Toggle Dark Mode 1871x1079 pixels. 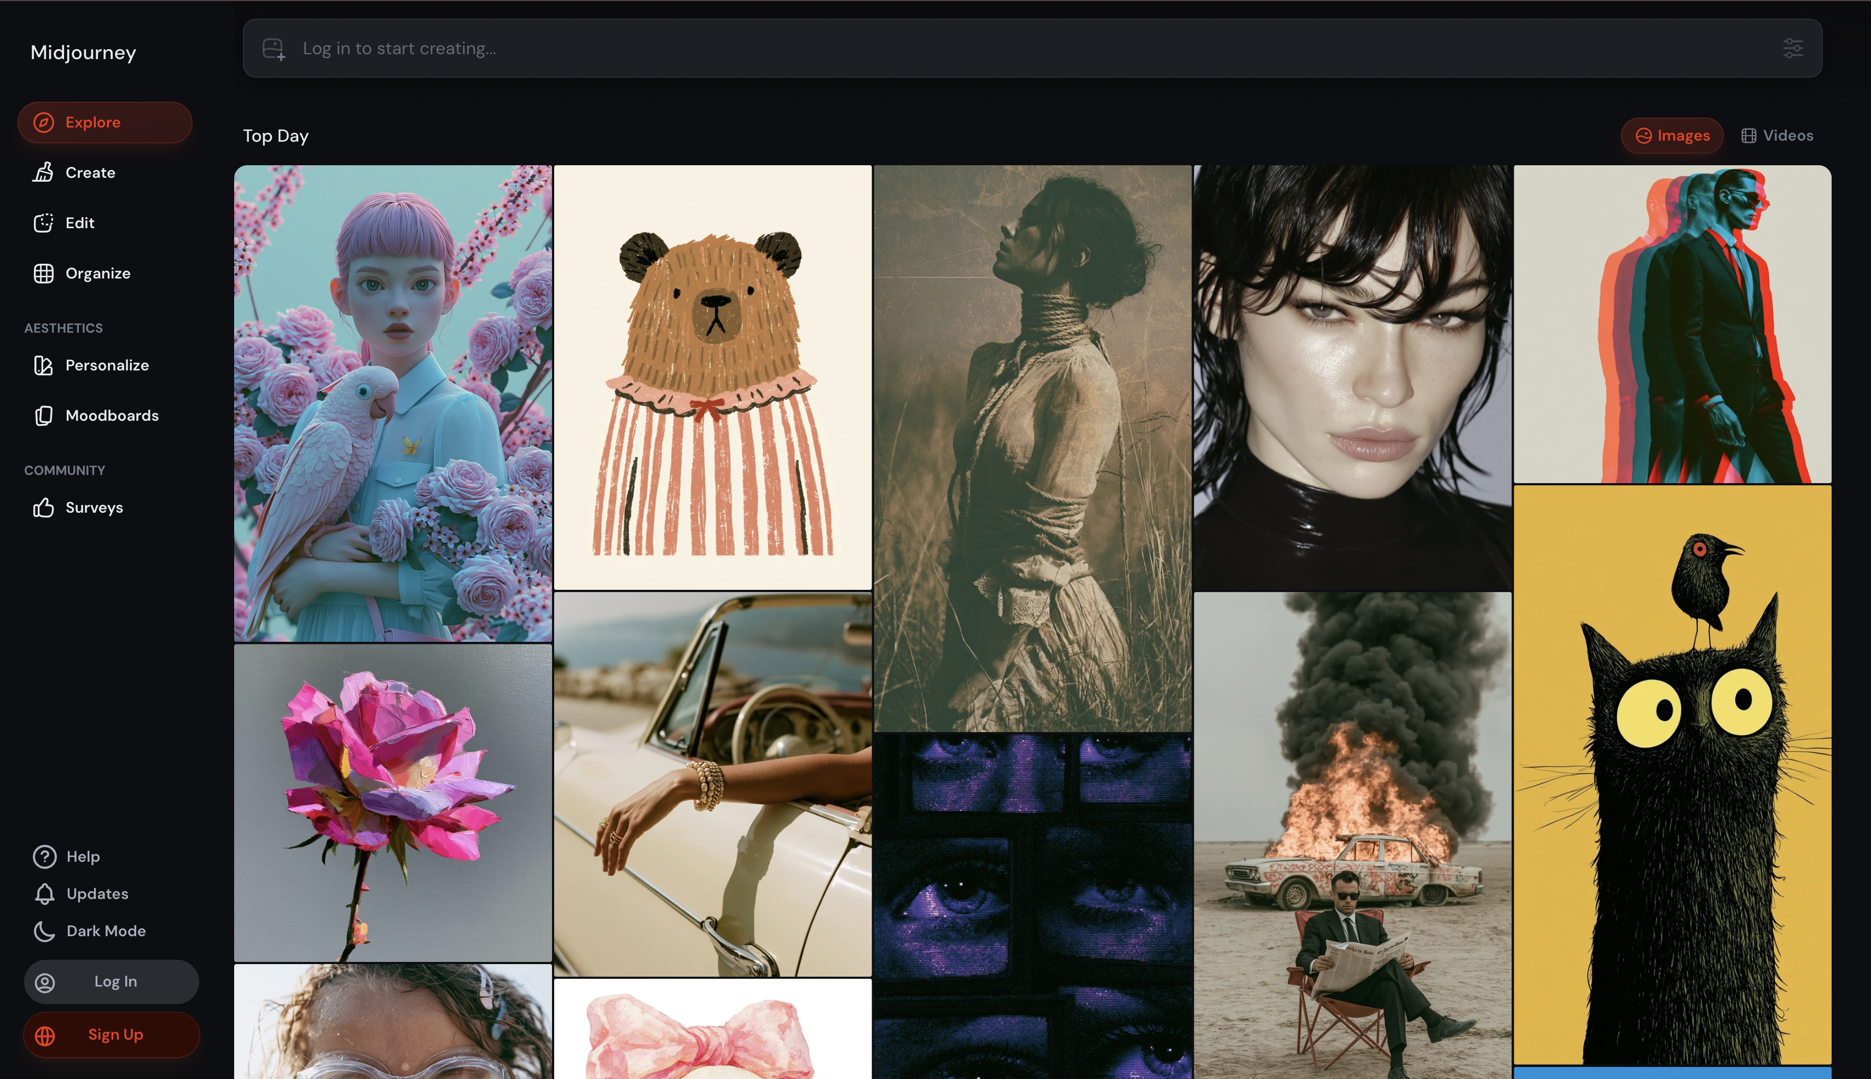pos(90,931)
